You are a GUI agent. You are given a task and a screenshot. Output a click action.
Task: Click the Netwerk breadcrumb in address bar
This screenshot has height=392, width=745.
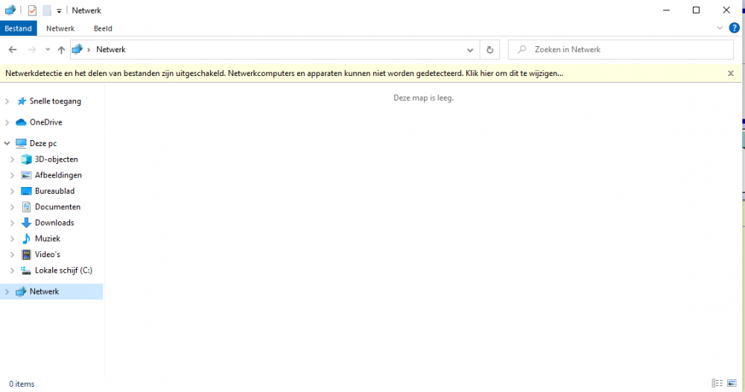point(111,49)
